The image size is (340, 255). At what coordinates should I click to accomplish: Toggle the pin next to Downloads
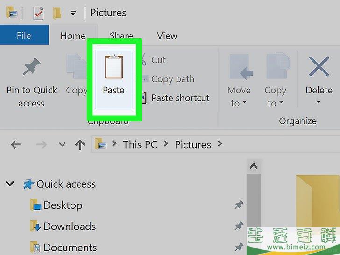pyautogui.click(x=239, y=226)
